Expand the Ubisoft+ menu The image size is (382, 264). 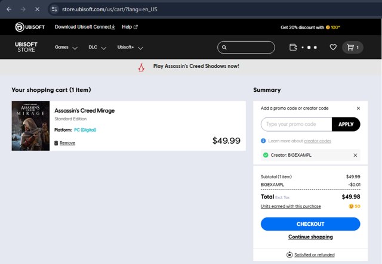click(x=130, y=48)
